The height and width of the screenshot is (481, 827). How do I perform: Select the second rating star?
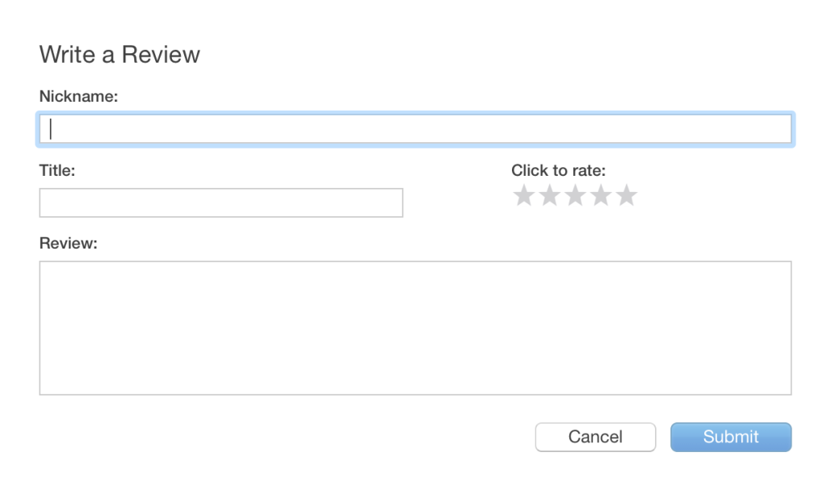tap(549, 195)
